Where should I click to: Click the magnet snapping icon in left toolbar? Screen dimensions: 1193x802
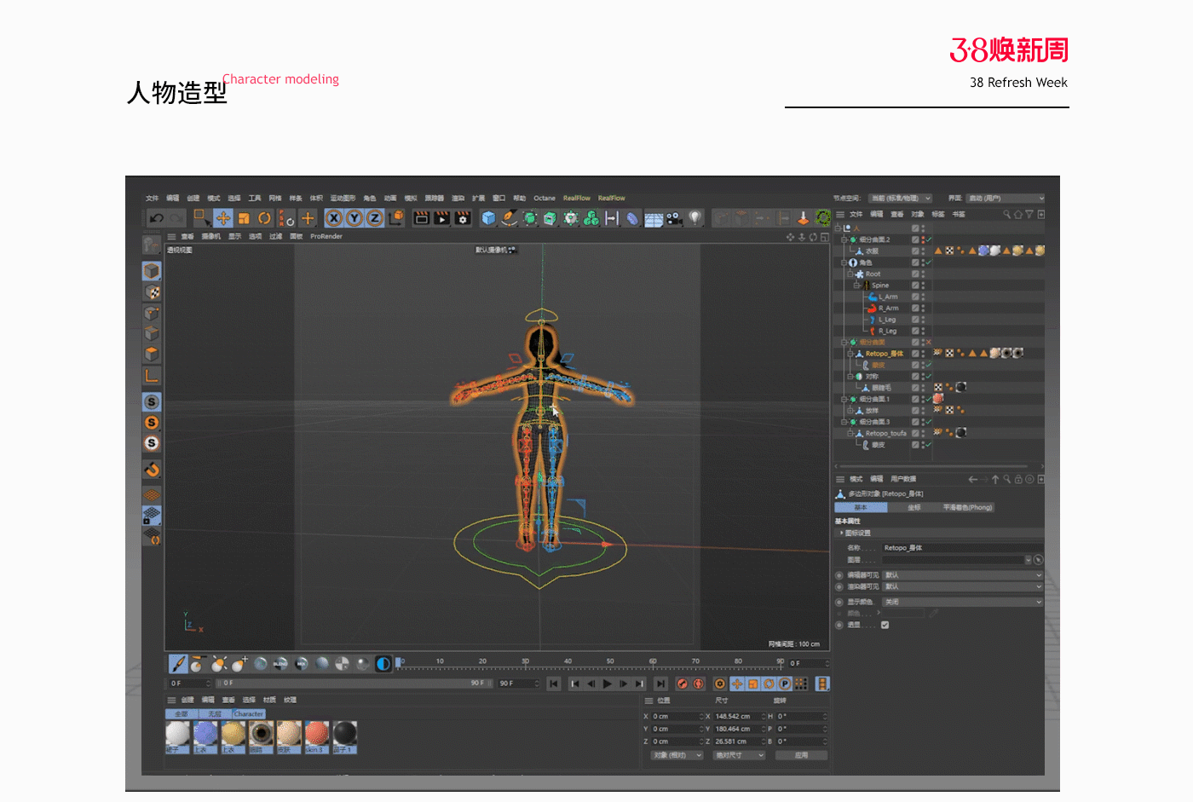(x=152, y=469)
